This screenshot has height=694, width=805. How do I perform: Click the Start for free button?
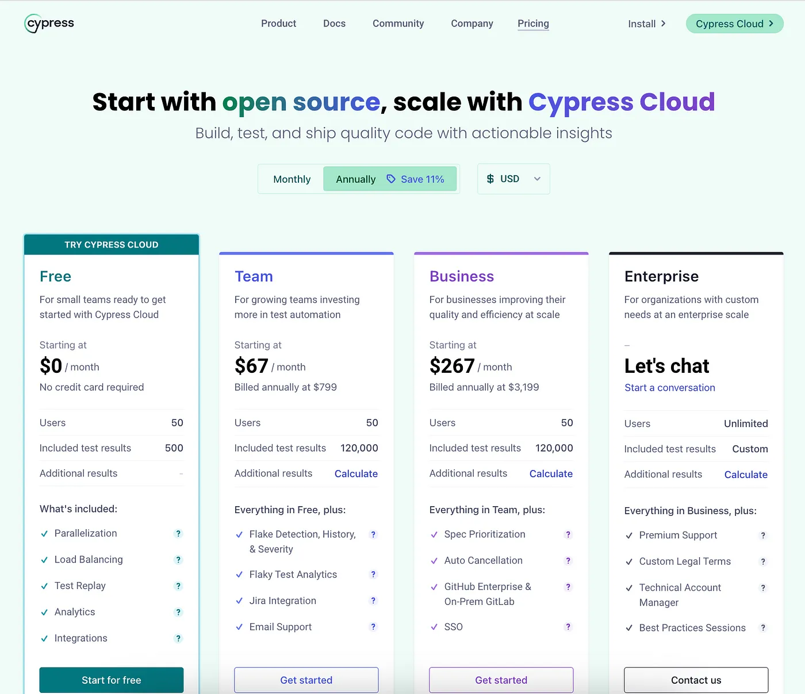point(112,680)
